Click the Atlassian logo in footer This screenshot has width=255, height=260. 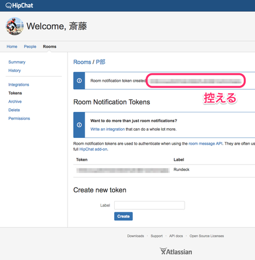pos(176,251)
